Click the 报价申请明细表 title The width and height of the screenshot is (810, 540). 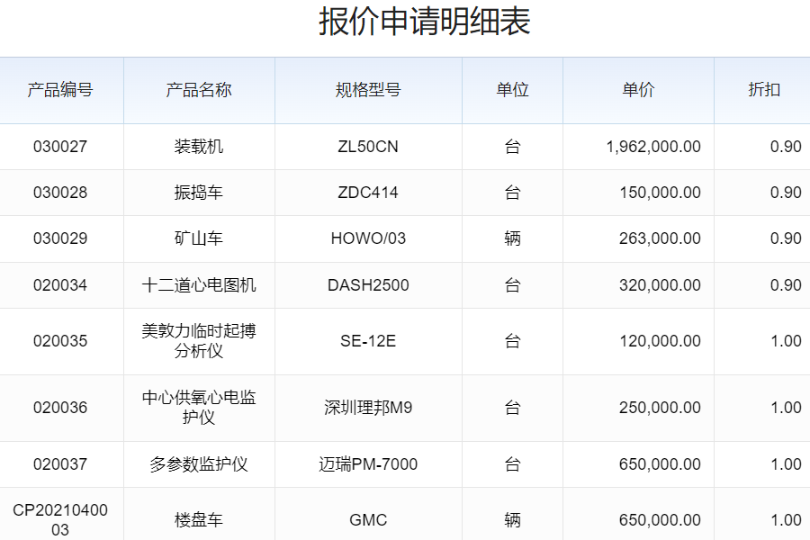425,22
